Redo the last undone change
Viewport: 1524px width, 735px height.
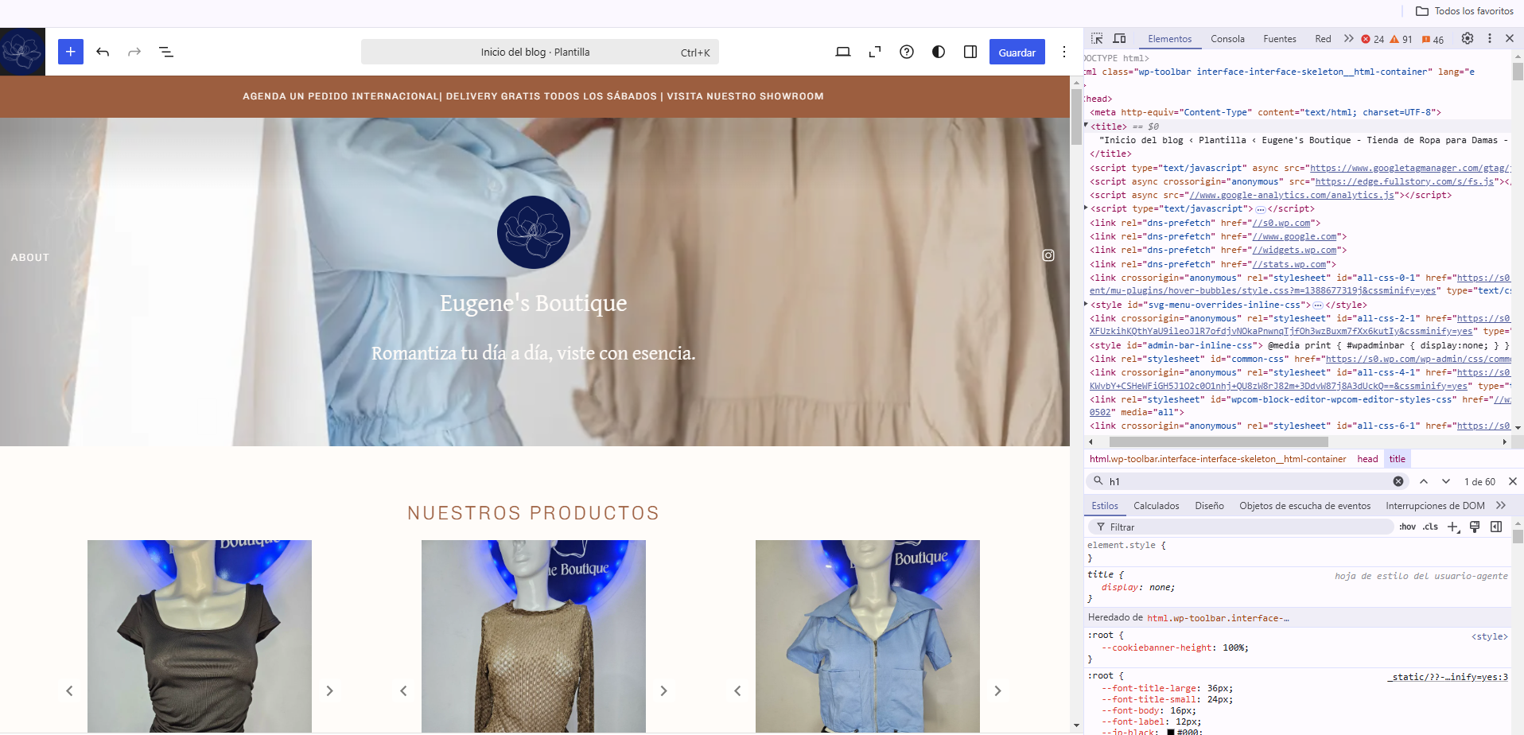[134, 52]
